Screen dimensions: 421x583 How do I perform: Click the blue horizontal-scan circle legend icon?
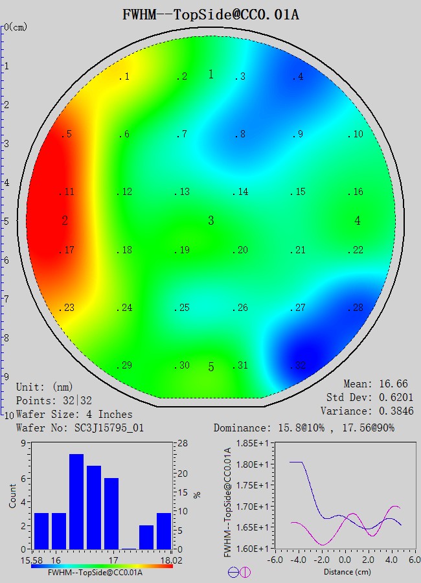tap(233, 572)
